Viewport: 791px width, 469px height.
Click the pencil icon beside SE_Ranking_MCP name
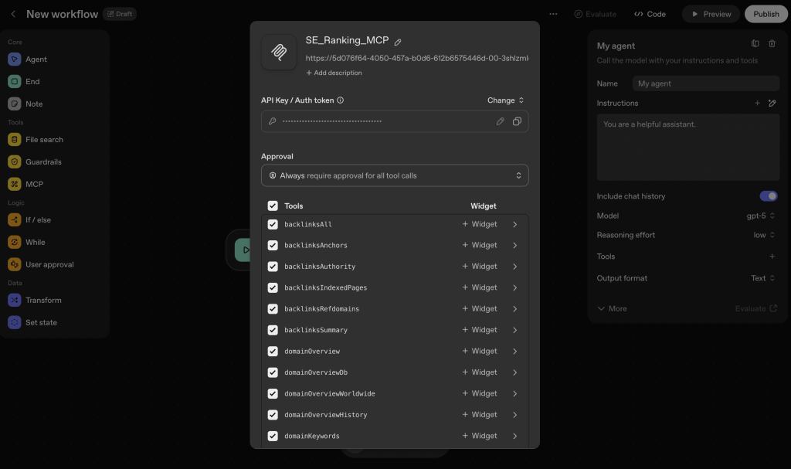(x=398, y=42)
